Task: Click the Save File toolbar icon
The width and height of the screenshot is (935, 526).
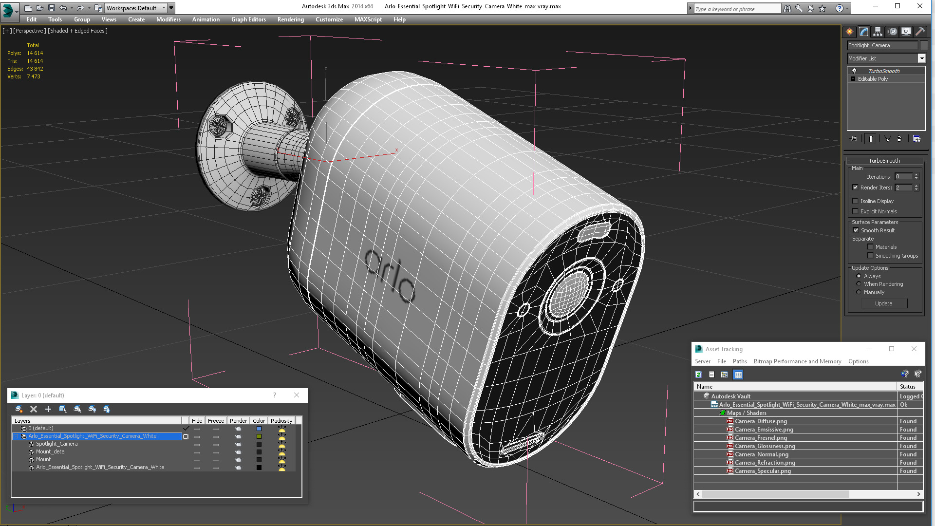Action: pos(52,8)
